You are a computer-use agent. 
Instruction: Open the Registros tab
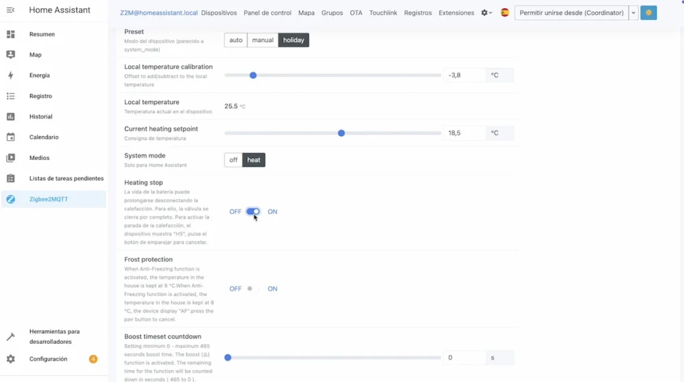[418, 13]
